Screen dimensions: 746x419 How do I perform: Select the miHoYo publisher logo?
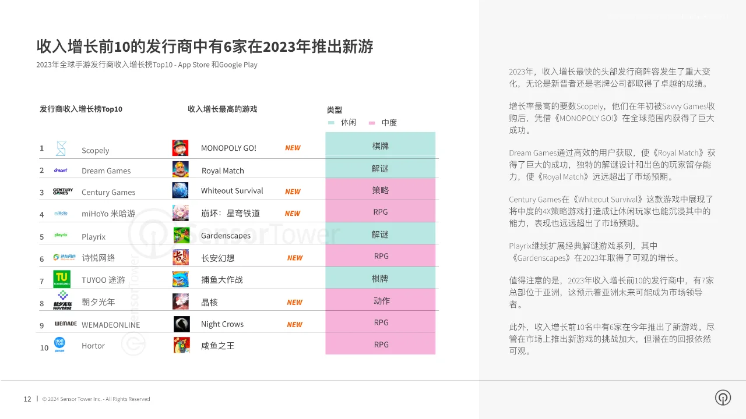click(61, 213)
